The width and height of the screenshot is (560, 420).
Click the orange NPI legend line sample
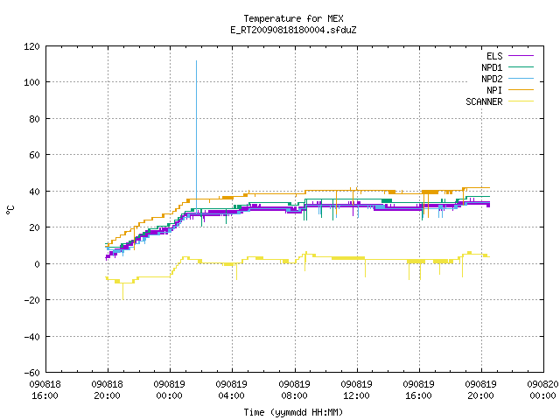click(521, 89)
